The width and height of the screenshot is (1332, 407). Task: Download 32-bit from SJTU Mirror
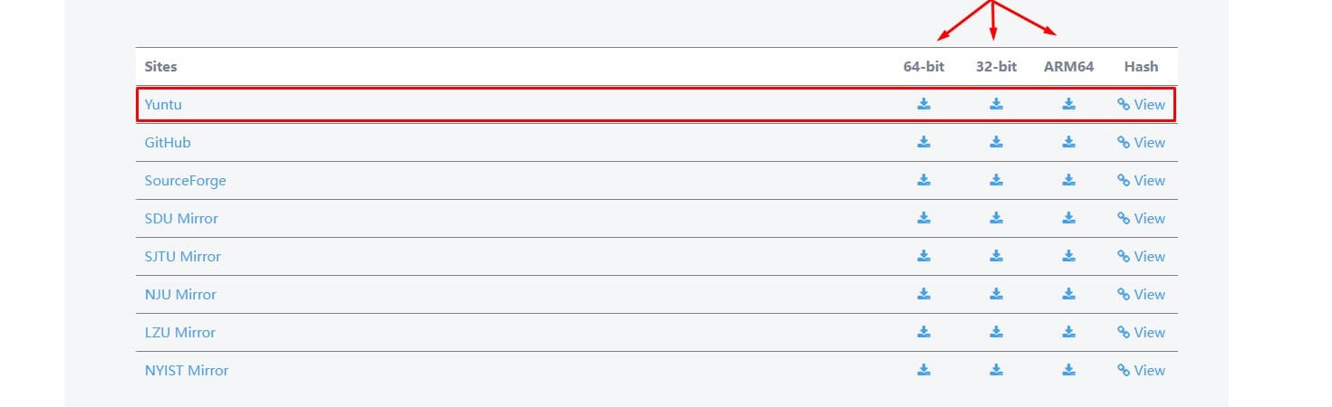[x=996, y=256]
